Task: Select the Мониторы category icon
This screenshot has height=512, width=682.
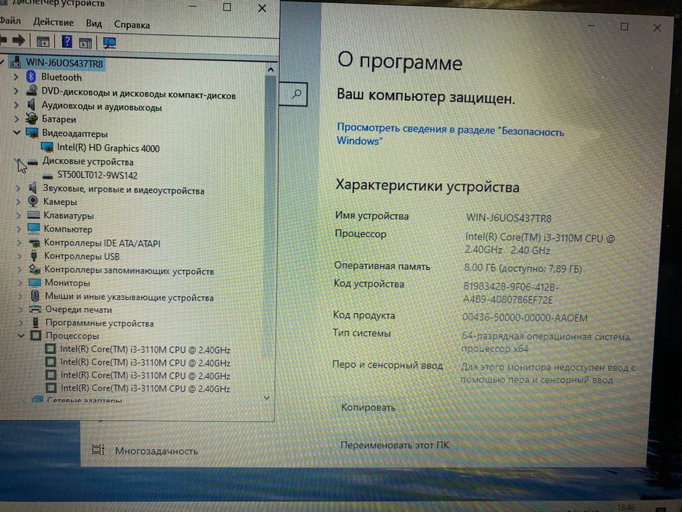Action: (35, 282)
